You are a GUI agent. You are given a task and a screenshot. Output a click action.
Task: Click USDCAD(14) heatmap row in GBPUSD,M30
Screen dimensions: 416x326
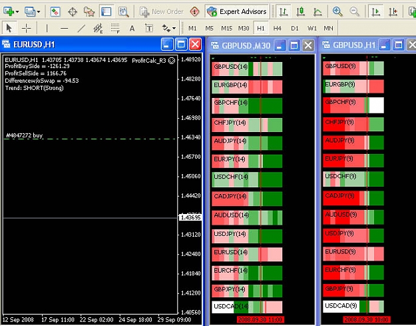pyautogui.click(x=247, y=307)
